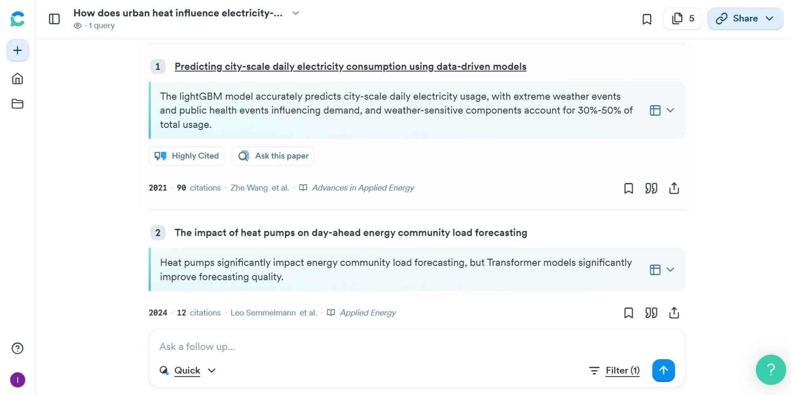Bookmark the heat pumps paper

click(628, 313)
